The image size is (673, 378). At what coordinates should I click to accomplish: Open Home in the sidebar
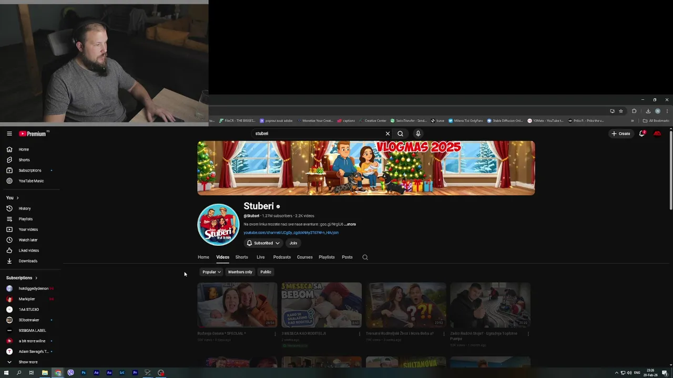24,149
